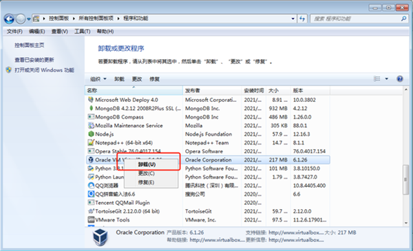
Task: Open the 帮助(H) menu
Action: (x=105, y=32)
